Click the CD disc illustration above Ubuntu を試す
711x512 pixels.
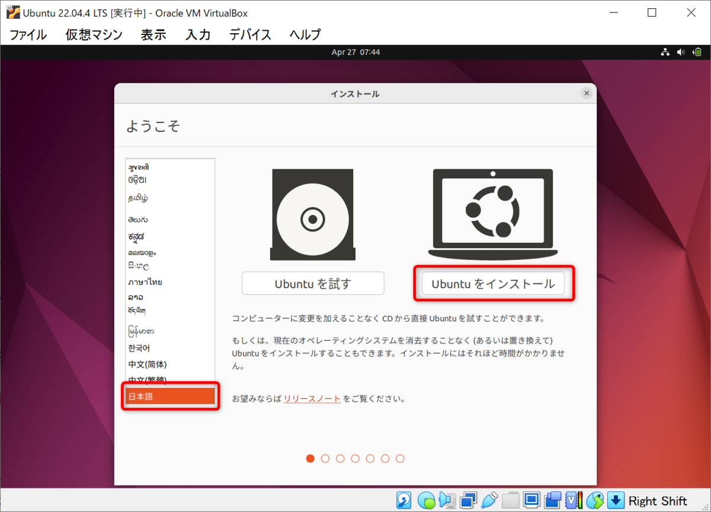313,215
